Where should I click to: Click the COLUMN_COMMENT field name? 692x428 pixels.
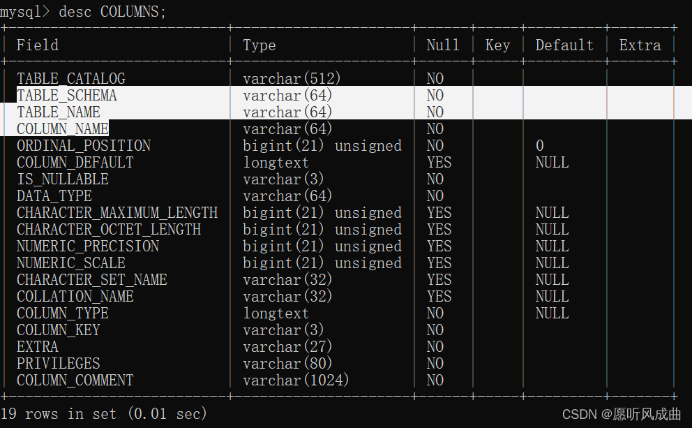75,381
